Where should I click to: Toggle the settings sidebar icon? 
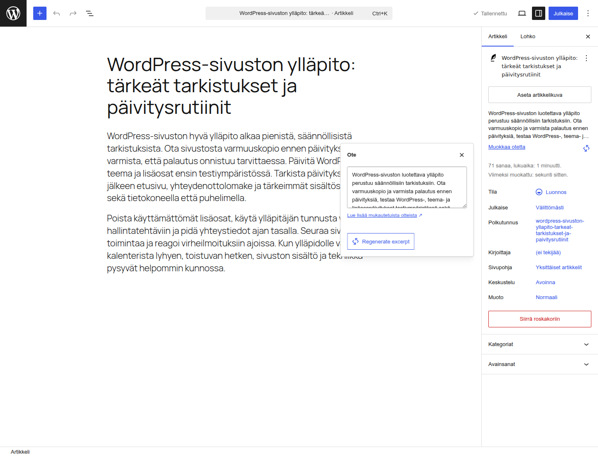[539, 13]
